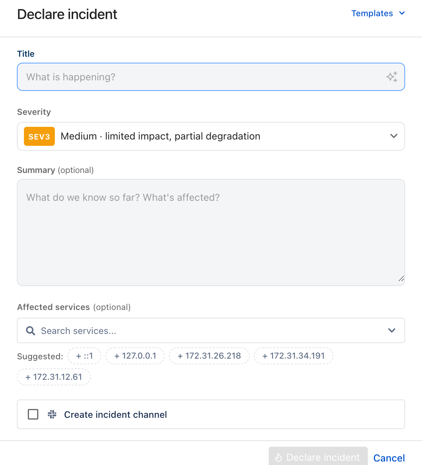Enable Create incident channel checkbox
This screenshot has width=422, height=465.
click(x=33, y=414)
